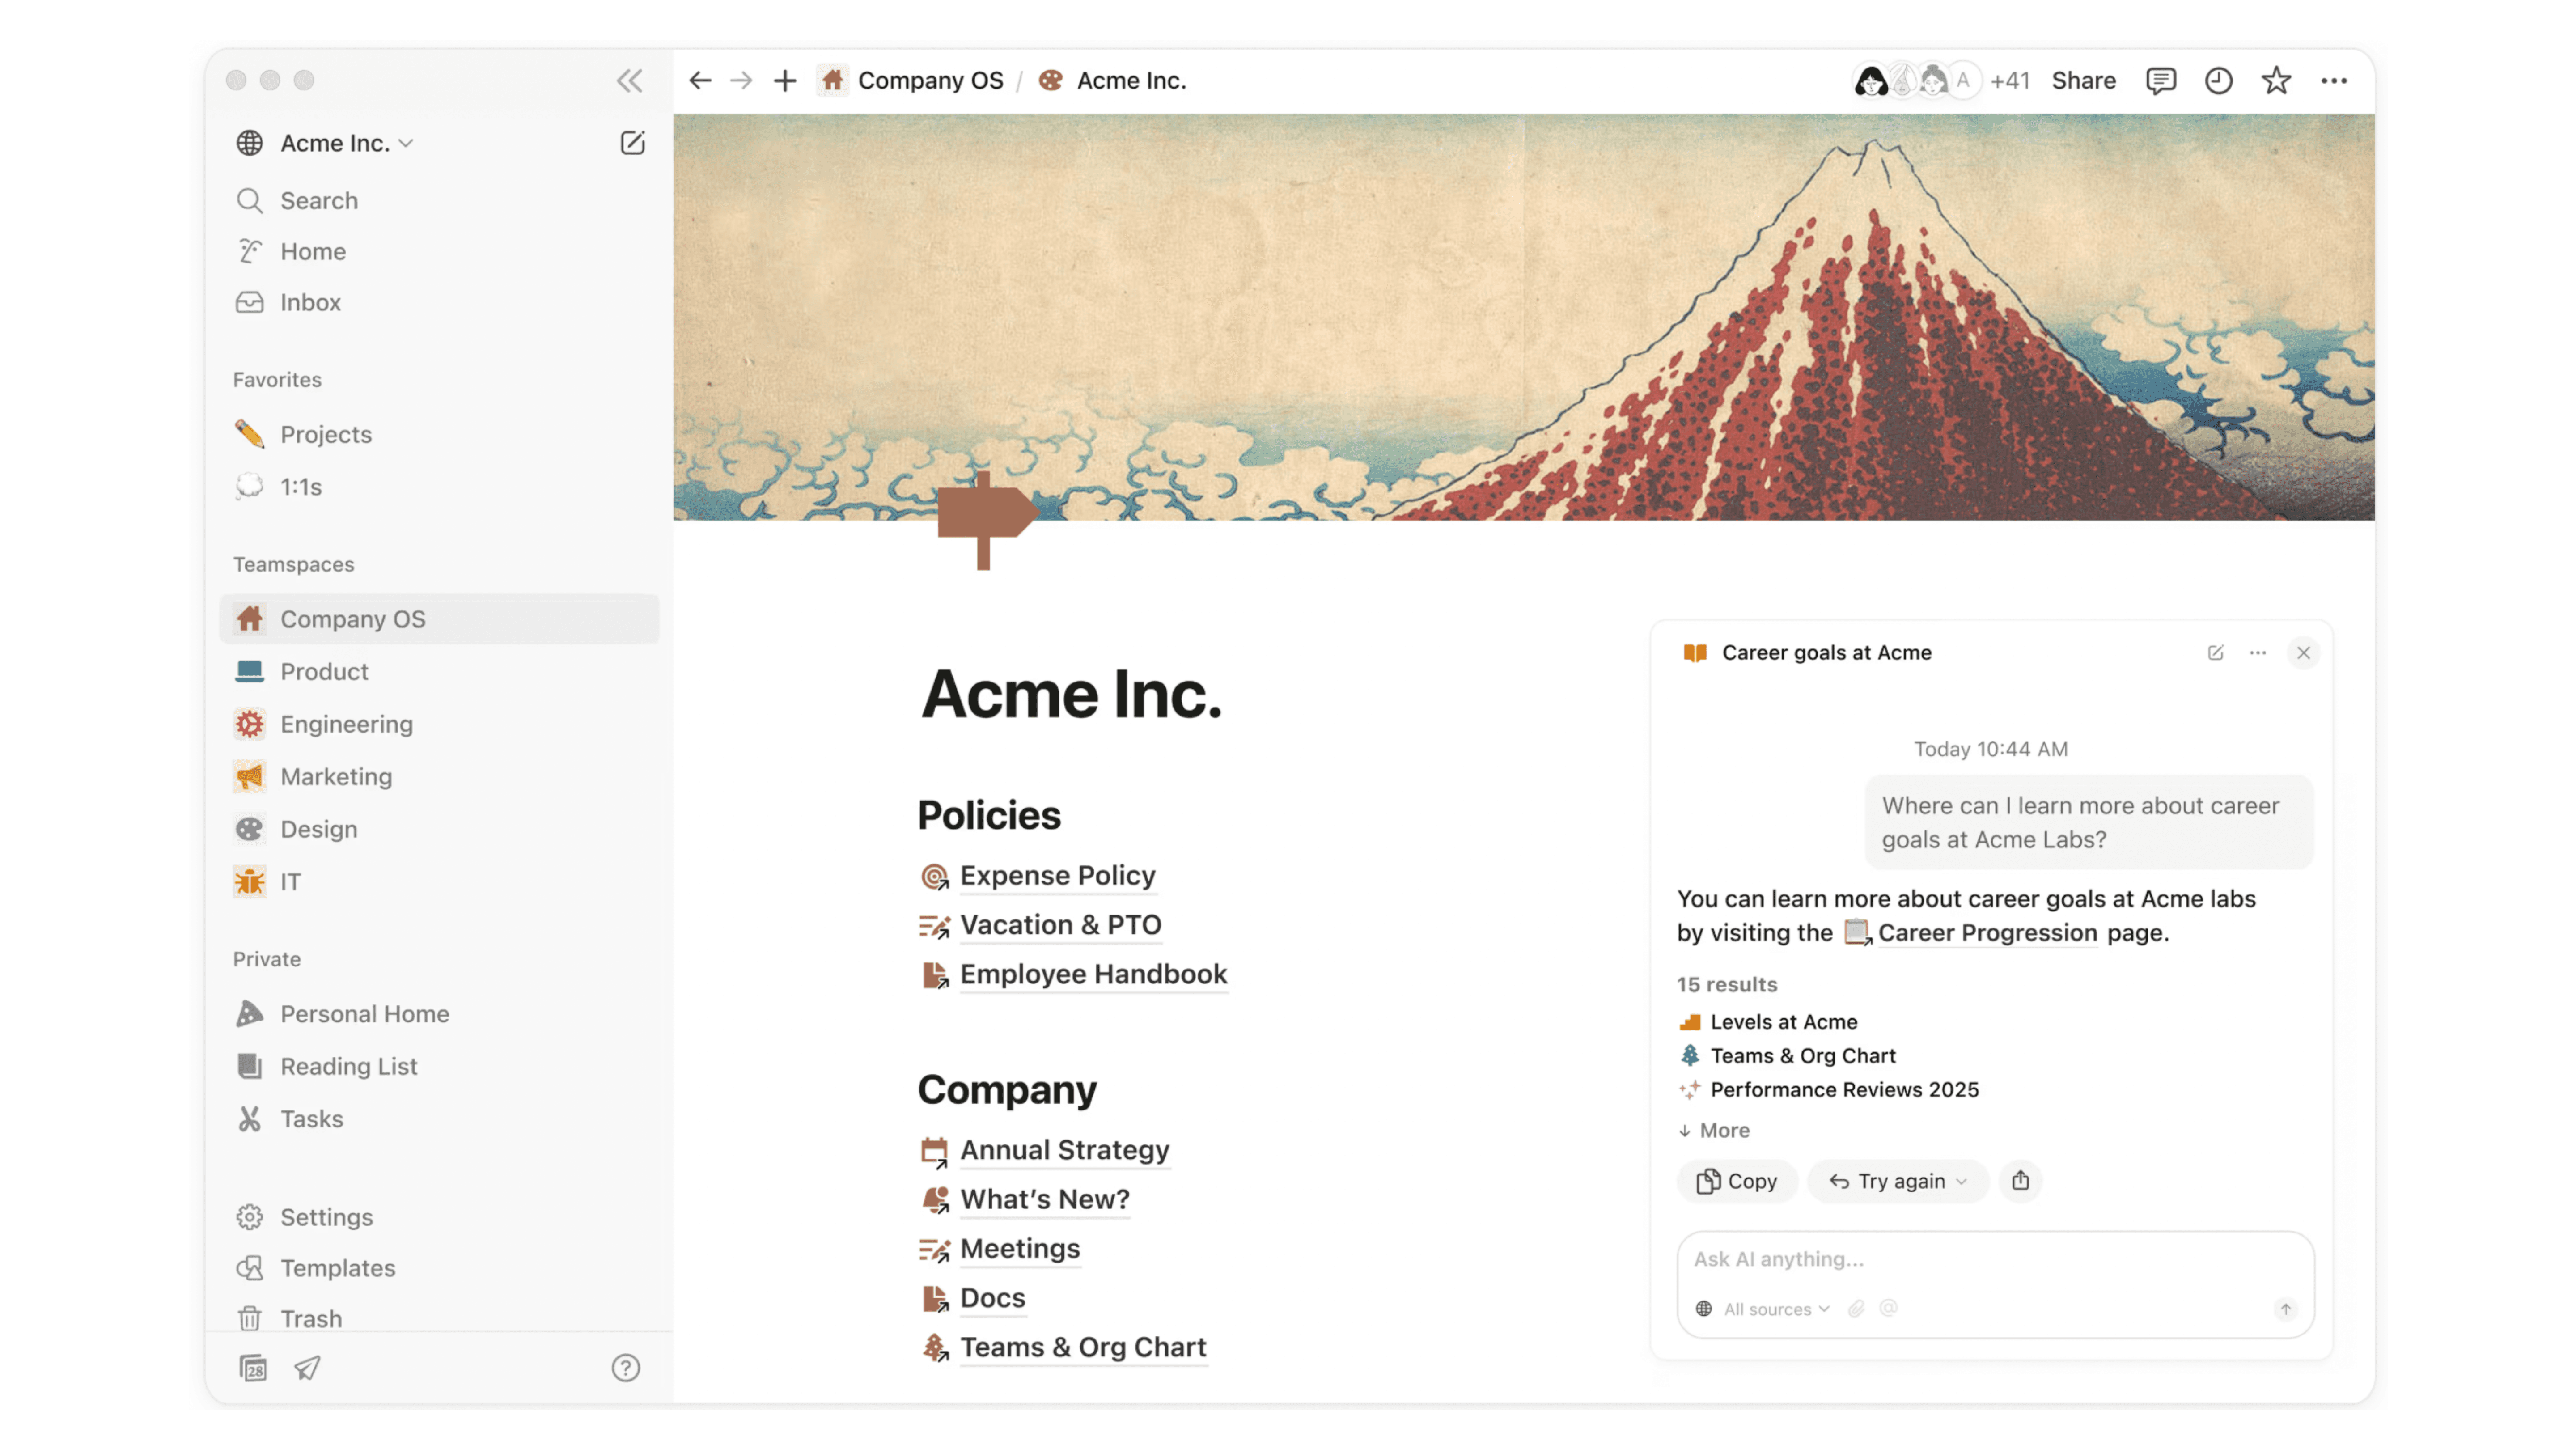Collapse the sidebar with double chevron
The width and height of the screenshot is (2576, 1449).
tap(629, 81)
